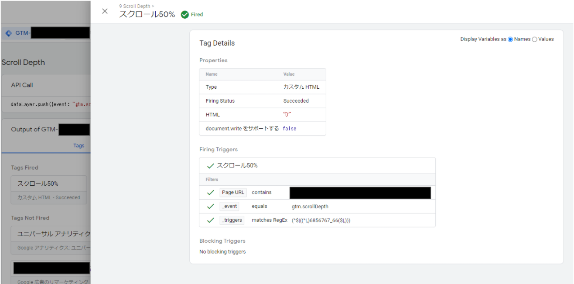The width and height of the screenshot is (574, 284).
Task: Click the _triggers variable chip
Action: tap(232, 221)
